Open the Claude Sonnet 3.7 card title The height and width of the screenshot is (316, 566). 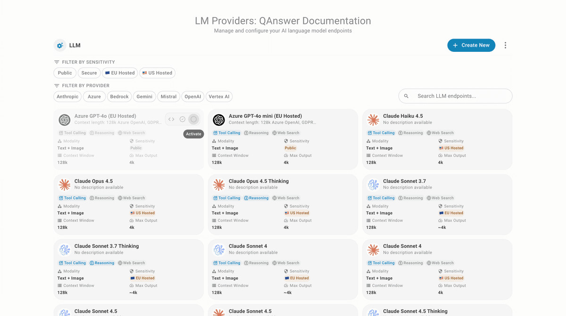click(x=404, y=181)
